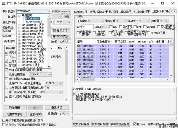Click the 检测MCU选项 button
The image size is (178, 128).
coord(15,114)
